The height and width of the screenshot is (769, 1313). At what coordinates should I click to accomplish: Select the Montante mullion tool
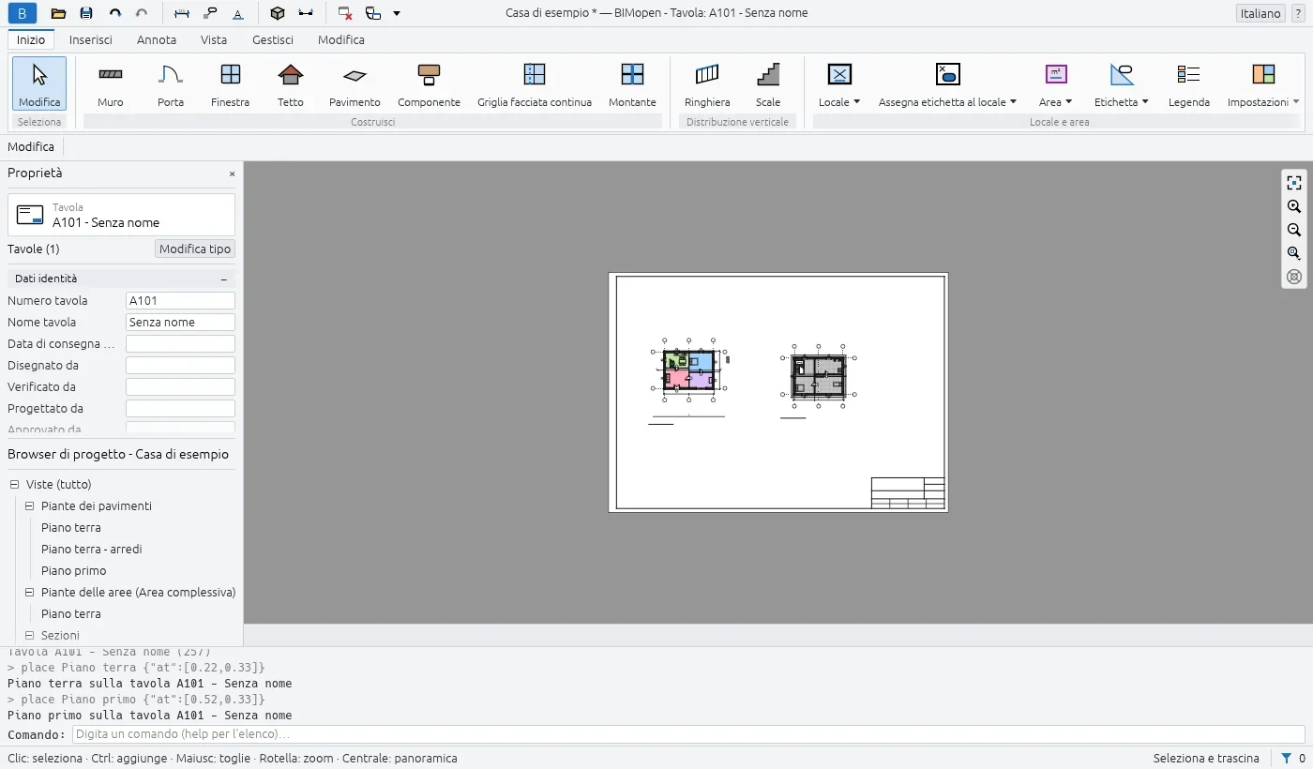(x=632, y=84)
